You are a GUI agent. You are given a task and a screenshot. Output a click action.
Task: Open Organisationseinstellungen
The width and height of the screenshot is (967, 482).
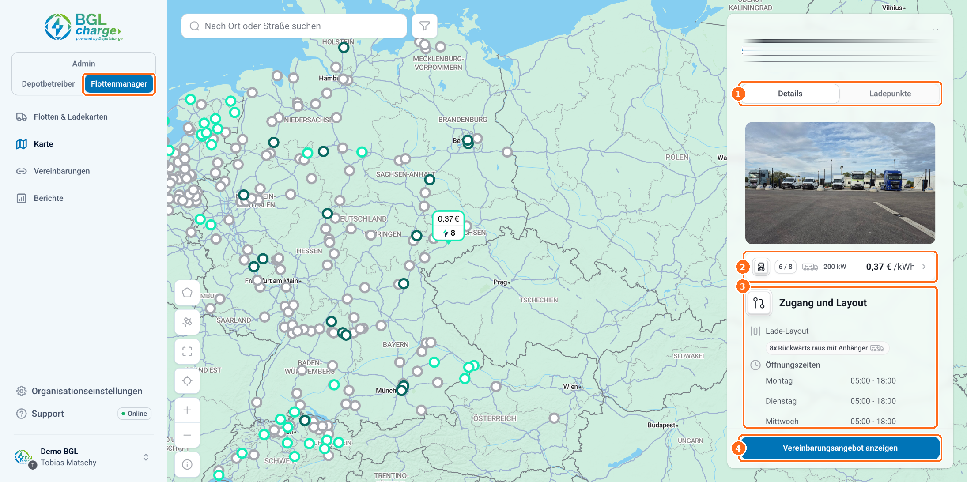click(x=87, y=391)
